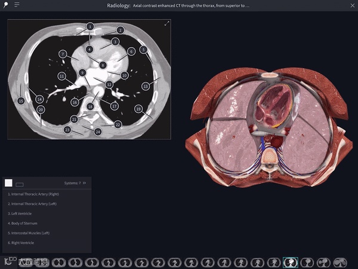Click the highlighted CT slice thumbnail

point(291,262)
